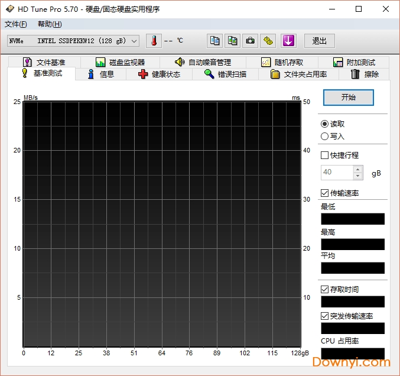
Task: Click the temperature thermometer icon
Action: (154, 41)
